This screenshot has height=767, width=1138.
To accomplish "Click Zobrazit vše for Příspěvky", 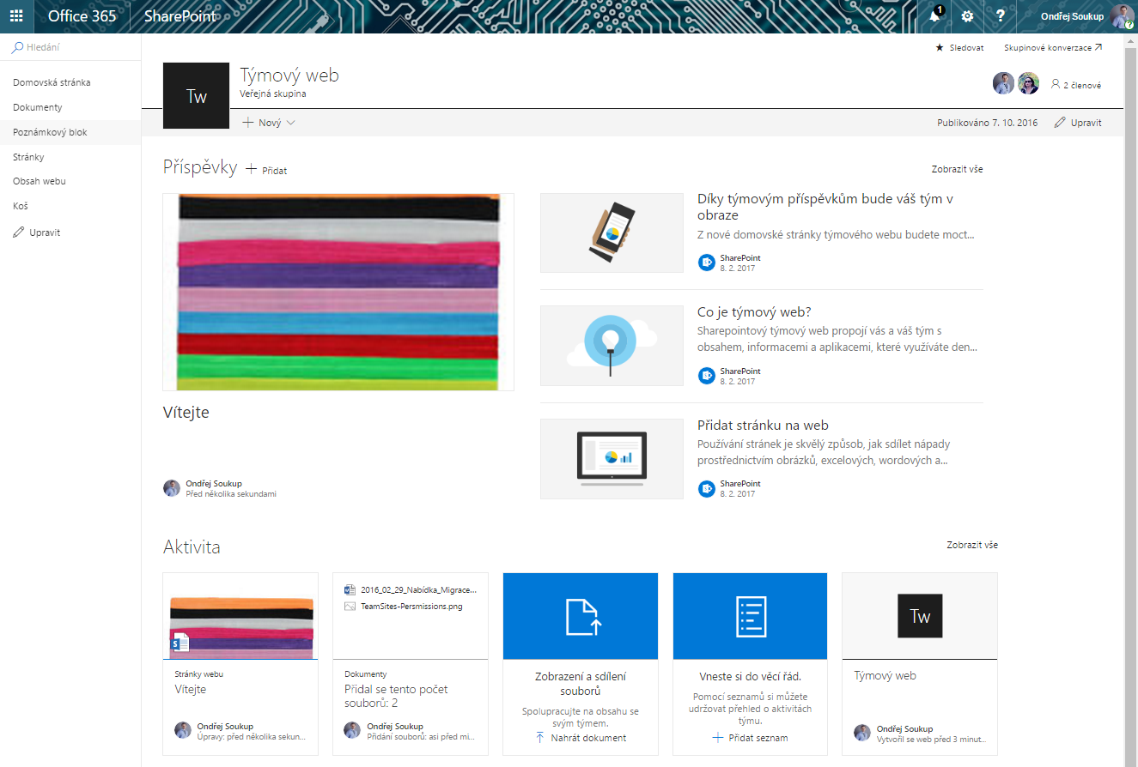I will coord(957,169).
